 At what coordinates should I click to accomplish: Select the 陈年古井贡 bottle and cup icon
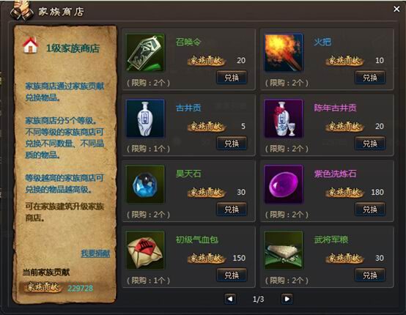pyautogui.click(x=284, y=118)
